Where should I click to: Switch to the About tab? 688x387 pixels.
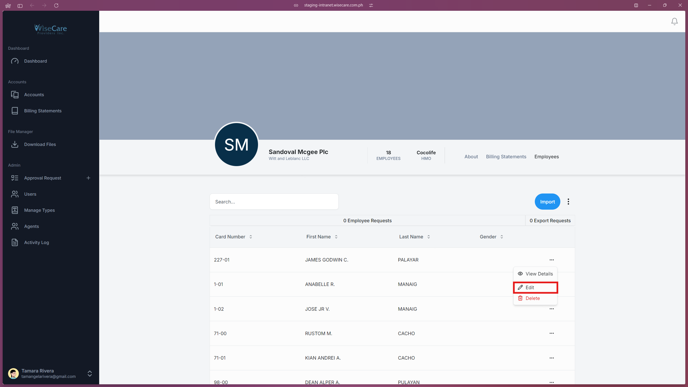[471, 157]
